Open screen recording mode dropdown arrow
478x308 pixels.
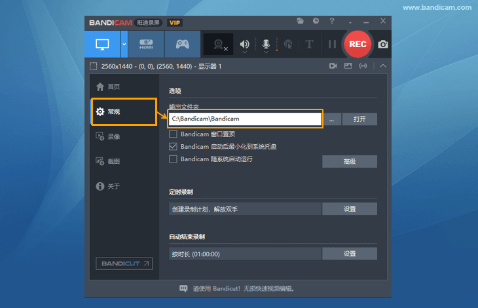[x=124, y=44]
